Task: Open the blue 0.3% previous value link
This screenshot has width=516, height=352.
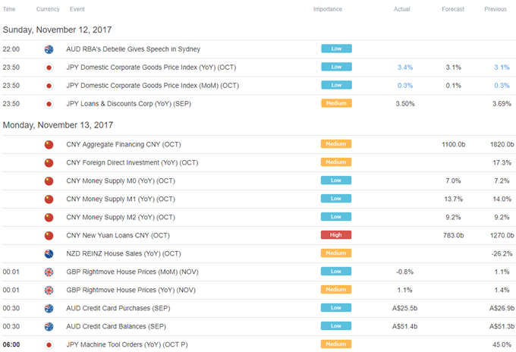Action: (x=502, y=86)
